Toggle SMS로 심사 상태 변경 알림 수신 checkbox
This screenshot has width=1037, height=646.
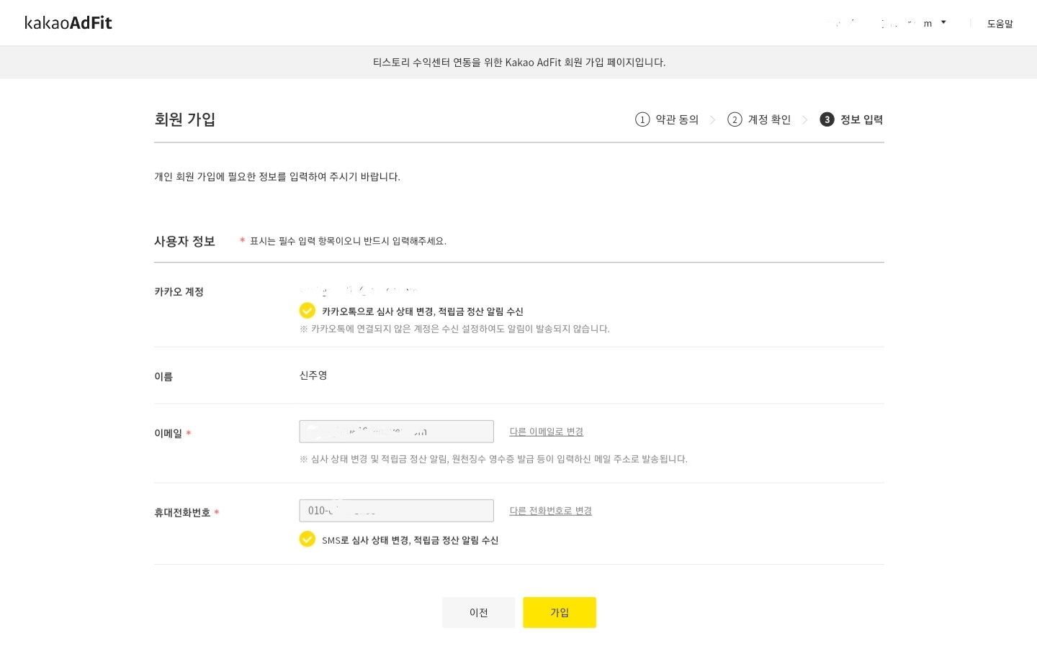tap(307, 539)
